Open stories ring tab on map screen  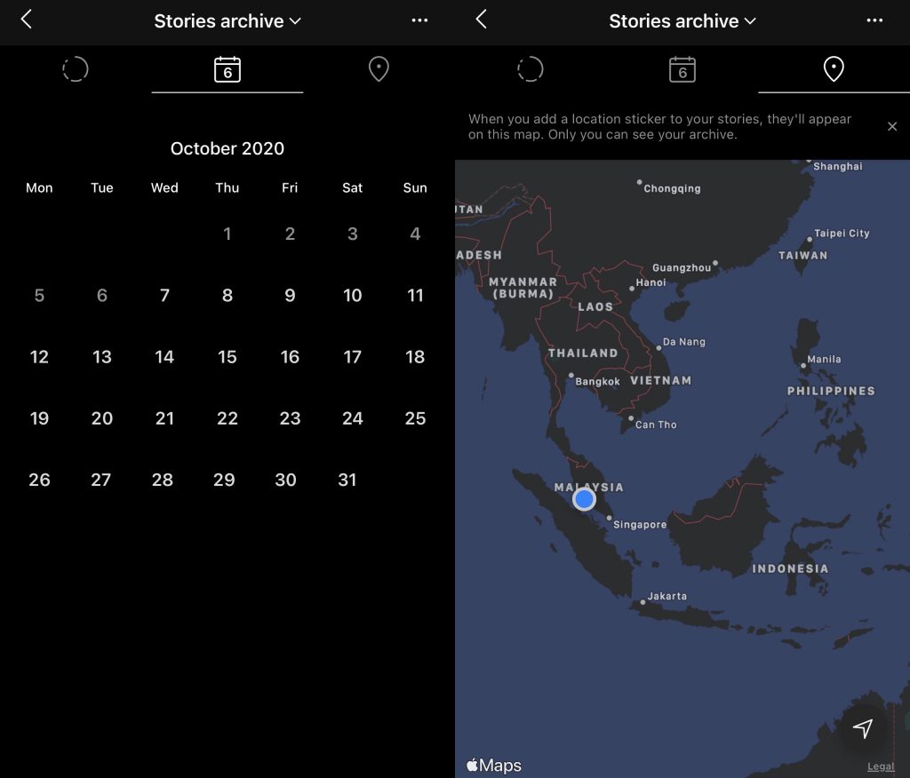[x=531, y=69]
